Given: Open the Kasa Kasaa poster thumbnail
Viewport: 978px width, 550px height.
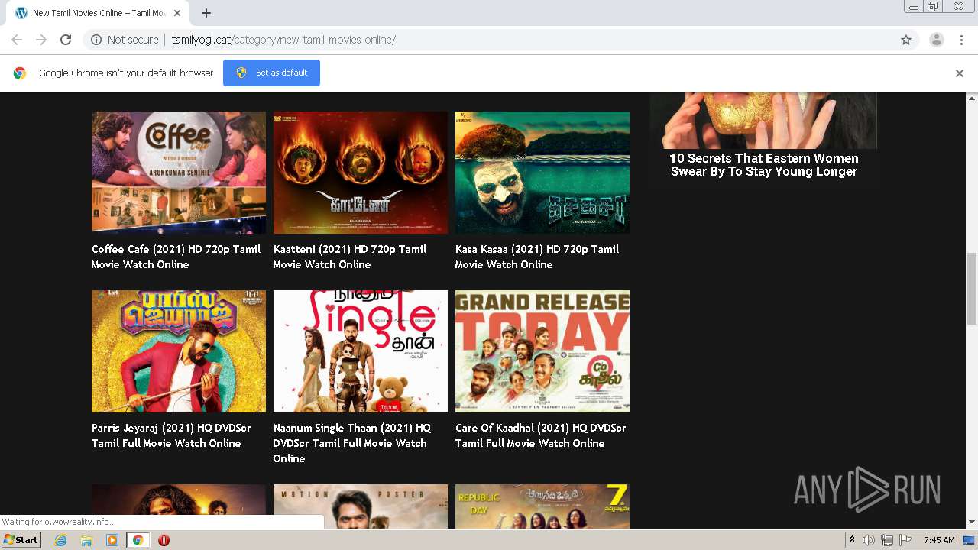Looking at the screenshot, I should [x=542, y=172].
